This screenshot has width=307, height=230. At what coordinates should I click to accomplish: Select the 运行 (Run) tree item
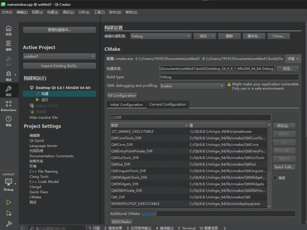pyautogui.click(x=45, y=100)
